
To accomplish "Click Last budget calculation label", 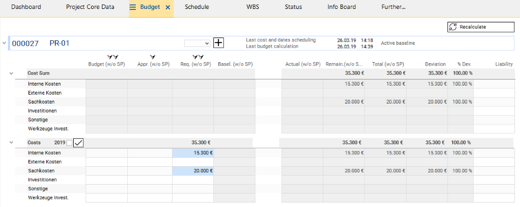I will point(272,46).
